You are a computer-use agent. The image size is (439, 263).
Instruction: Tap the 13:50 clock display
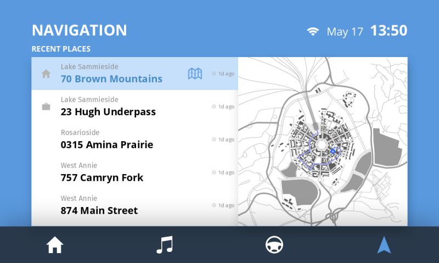(x=389, y=31)
